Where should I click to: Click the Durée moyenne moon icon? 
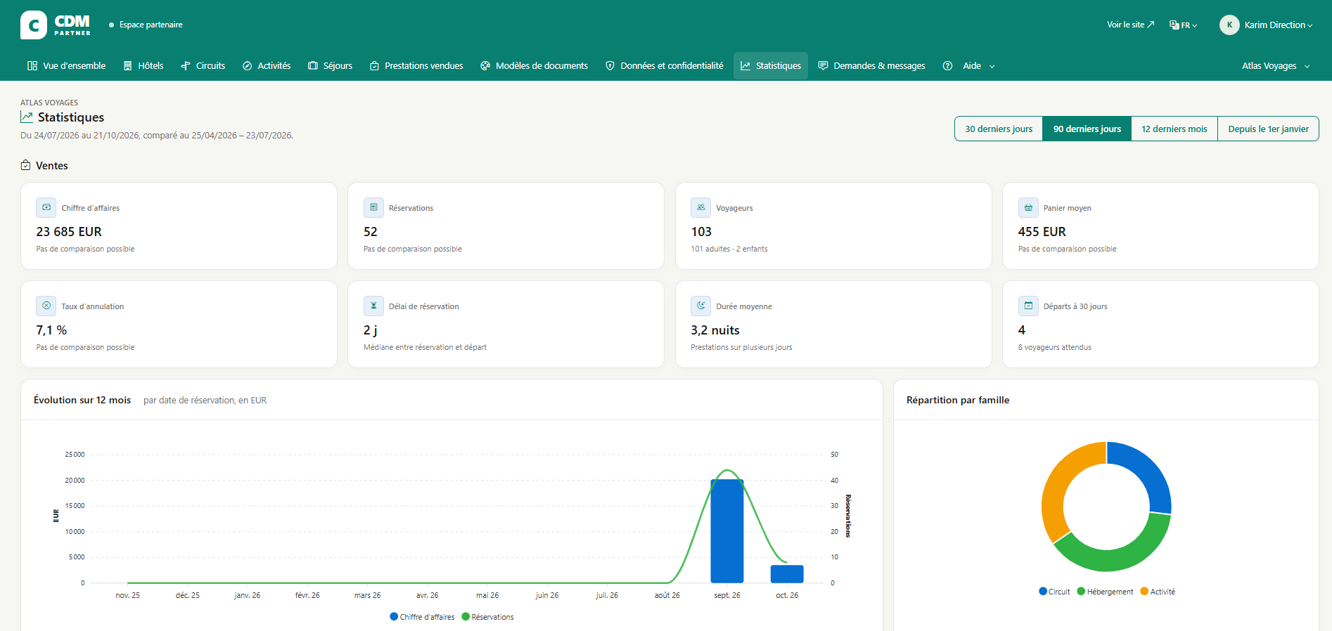[700, 306]
